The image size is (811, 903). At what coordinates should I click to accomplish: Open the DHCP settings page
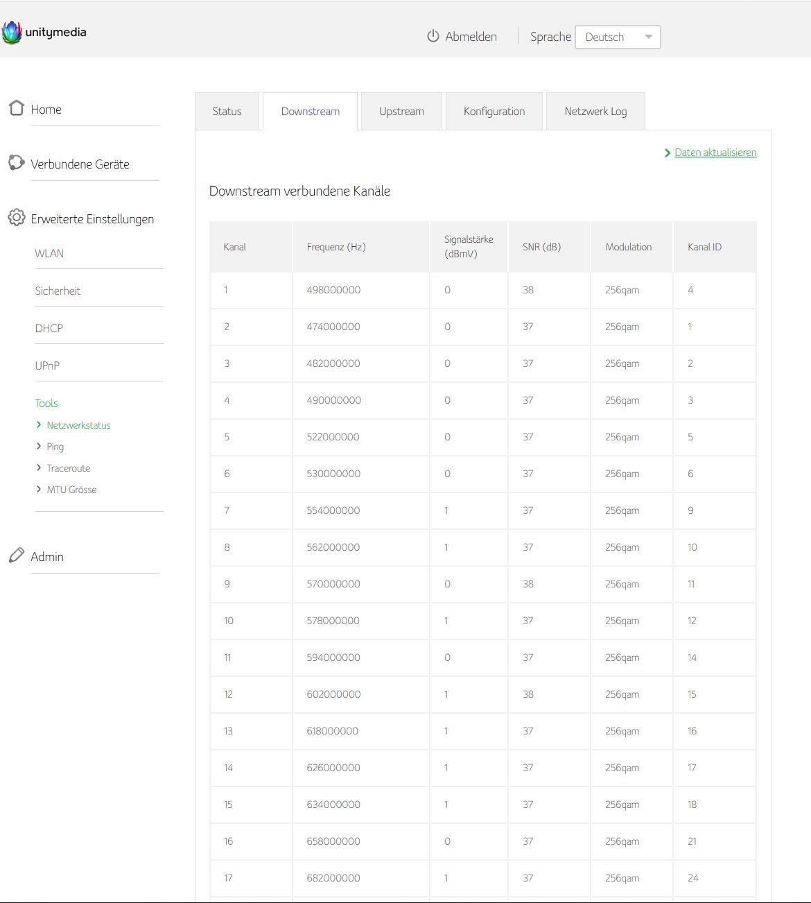pos(49,329)
